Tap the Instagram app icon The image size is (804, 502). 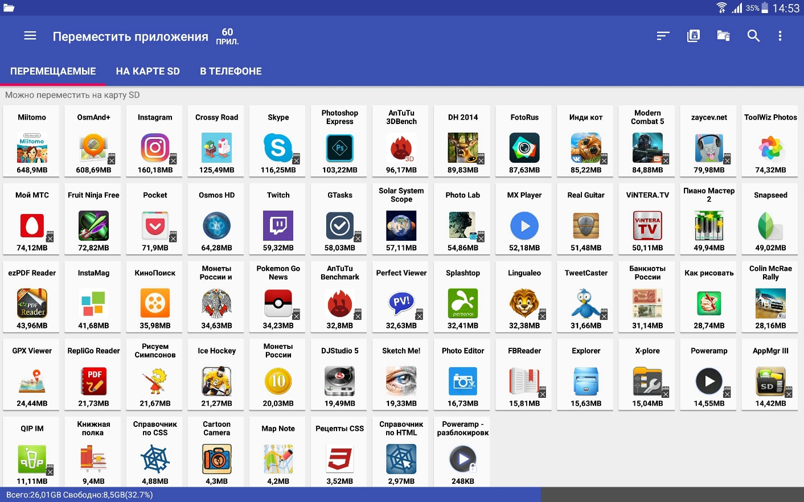(155, 148)
